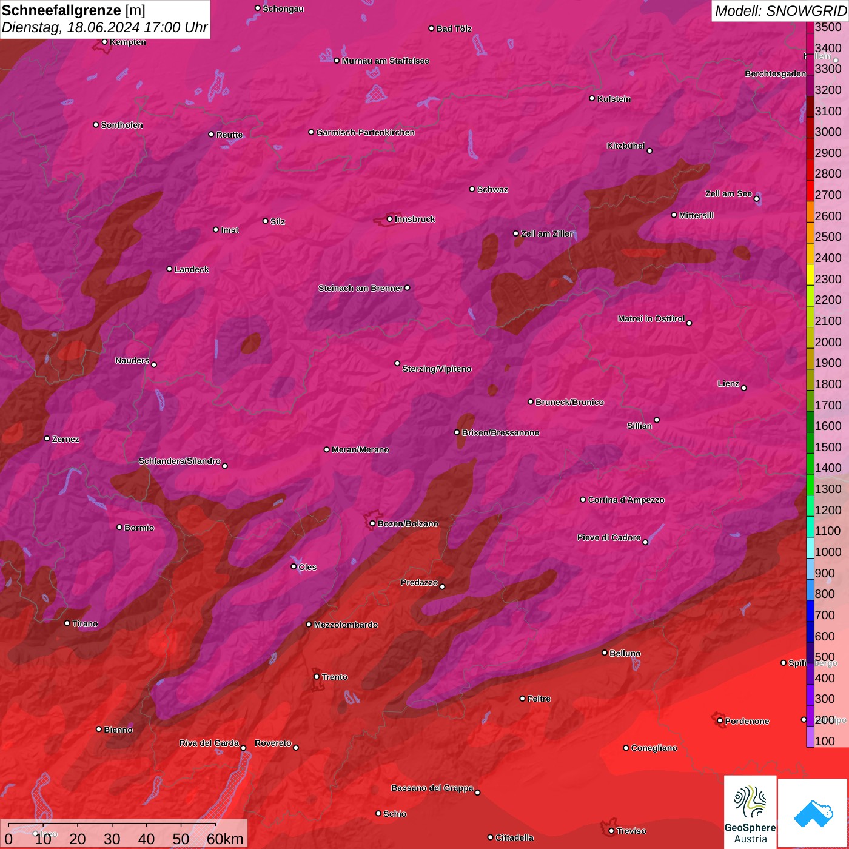Click the Belluno city marker dot
This screenshot has height=849, width=849.
coord(604,653)
